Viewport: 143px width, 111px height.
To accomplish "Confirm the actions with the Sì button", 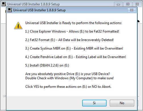I will tap(94, 103).
